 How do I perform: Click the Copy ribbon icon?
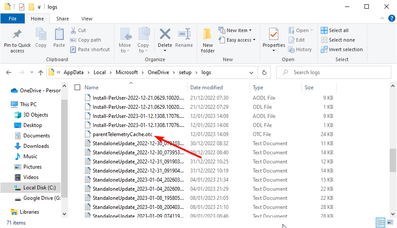tap(41, 34)
